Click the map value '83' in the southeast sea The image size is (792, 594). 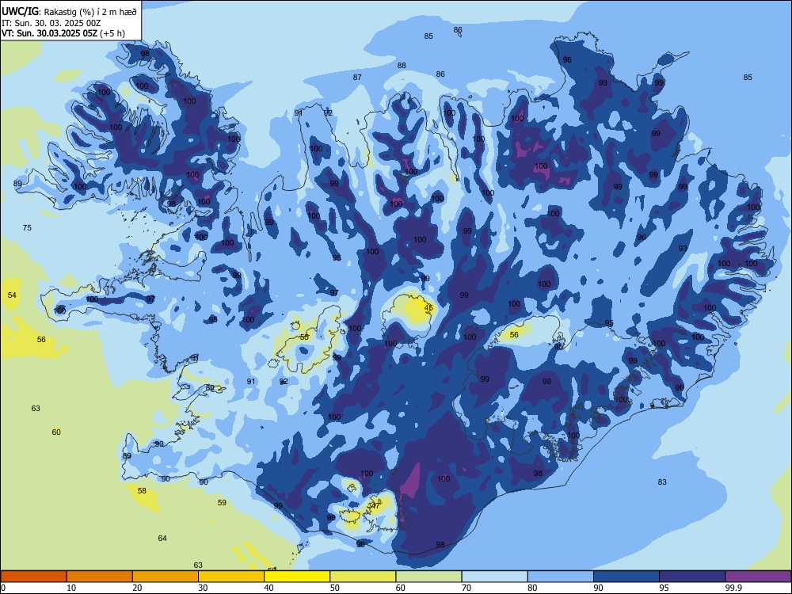tap(662, 482)
